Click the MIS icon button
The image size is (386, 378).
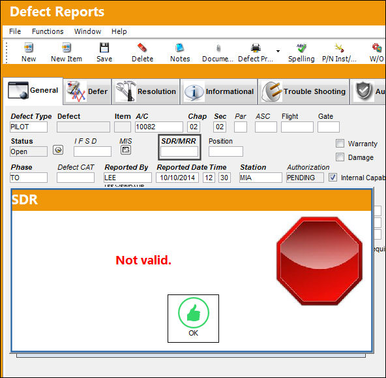(126, 150)
